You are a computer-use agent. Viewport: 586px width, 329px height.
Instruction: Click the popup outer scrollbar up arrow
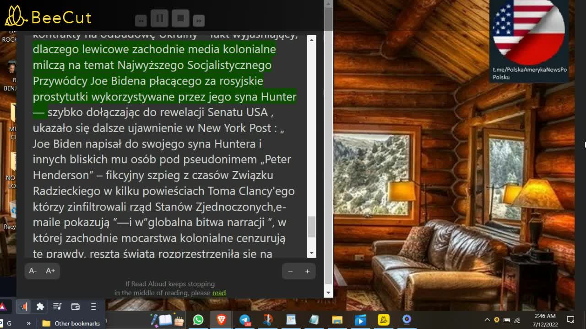coord(328,4)
